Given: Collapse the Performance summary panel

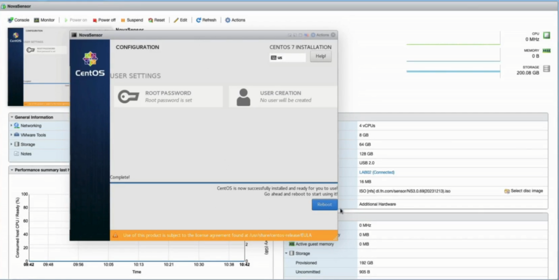Looking at the screenshot, I should pos(12,170).
